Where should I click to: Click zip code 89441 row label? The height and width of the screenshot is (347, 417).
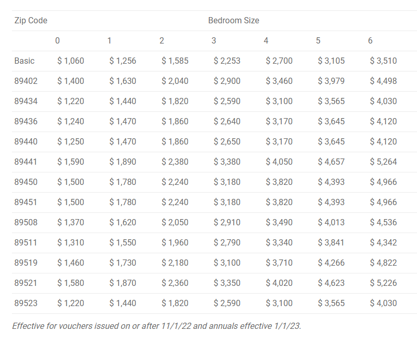(25, 162)
